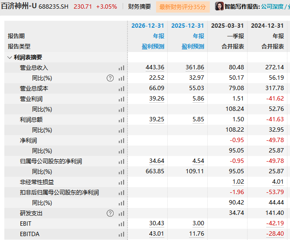
Task: Click help question mark beside 研发支出
Action: pos(110,213)
